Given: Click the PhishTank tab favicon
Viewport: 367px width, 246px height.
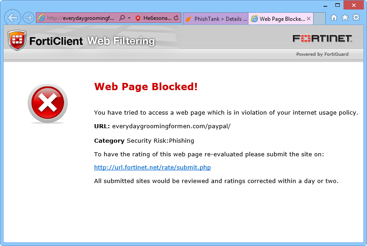Looking at the screenshot, I should click(x=189, y=19).
